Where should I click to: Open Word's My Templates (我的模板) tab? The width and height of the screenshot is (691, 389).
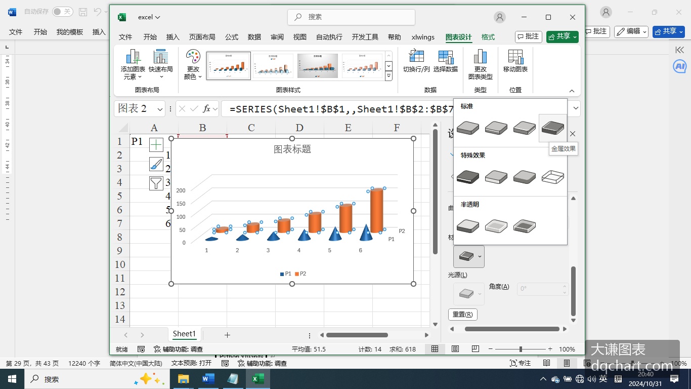70,31
